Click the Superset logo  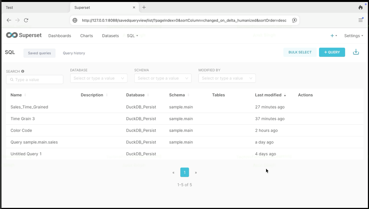point(24,35)
